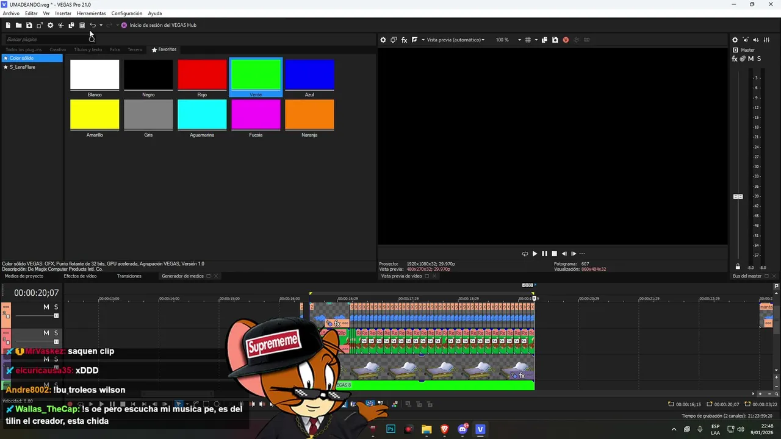Screen dimensions: 781x439
Task: Select the Aguamarina color preset
Action: pos(202,118)
